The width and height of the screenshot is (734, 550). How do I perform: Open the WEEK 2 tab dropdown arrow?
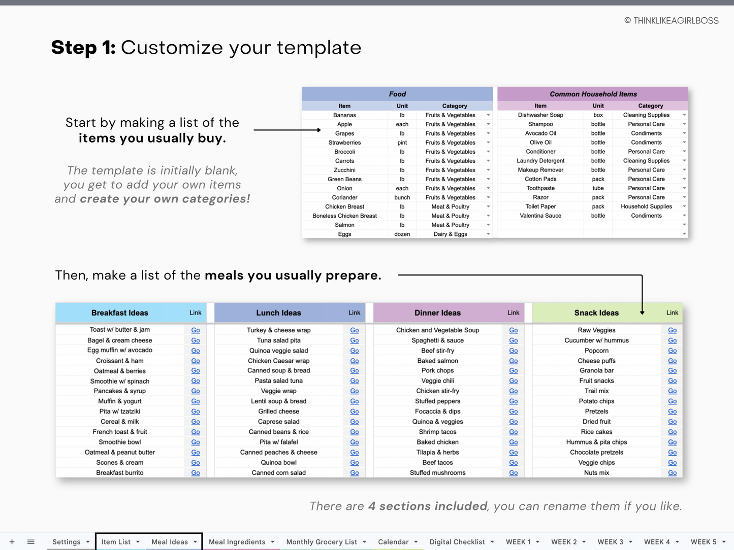pos(584,542)
